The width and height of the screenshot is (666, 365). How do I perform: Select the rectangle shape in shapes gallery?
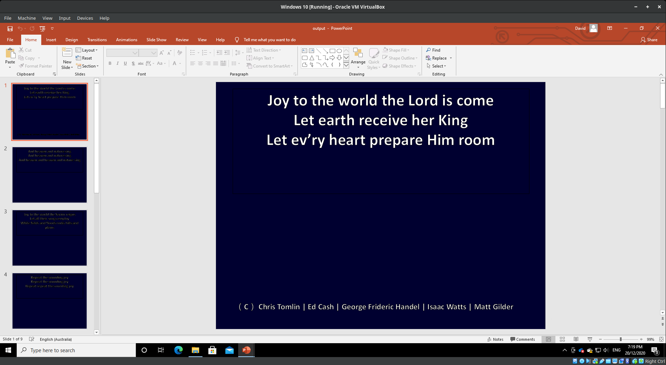coord(332,51)
